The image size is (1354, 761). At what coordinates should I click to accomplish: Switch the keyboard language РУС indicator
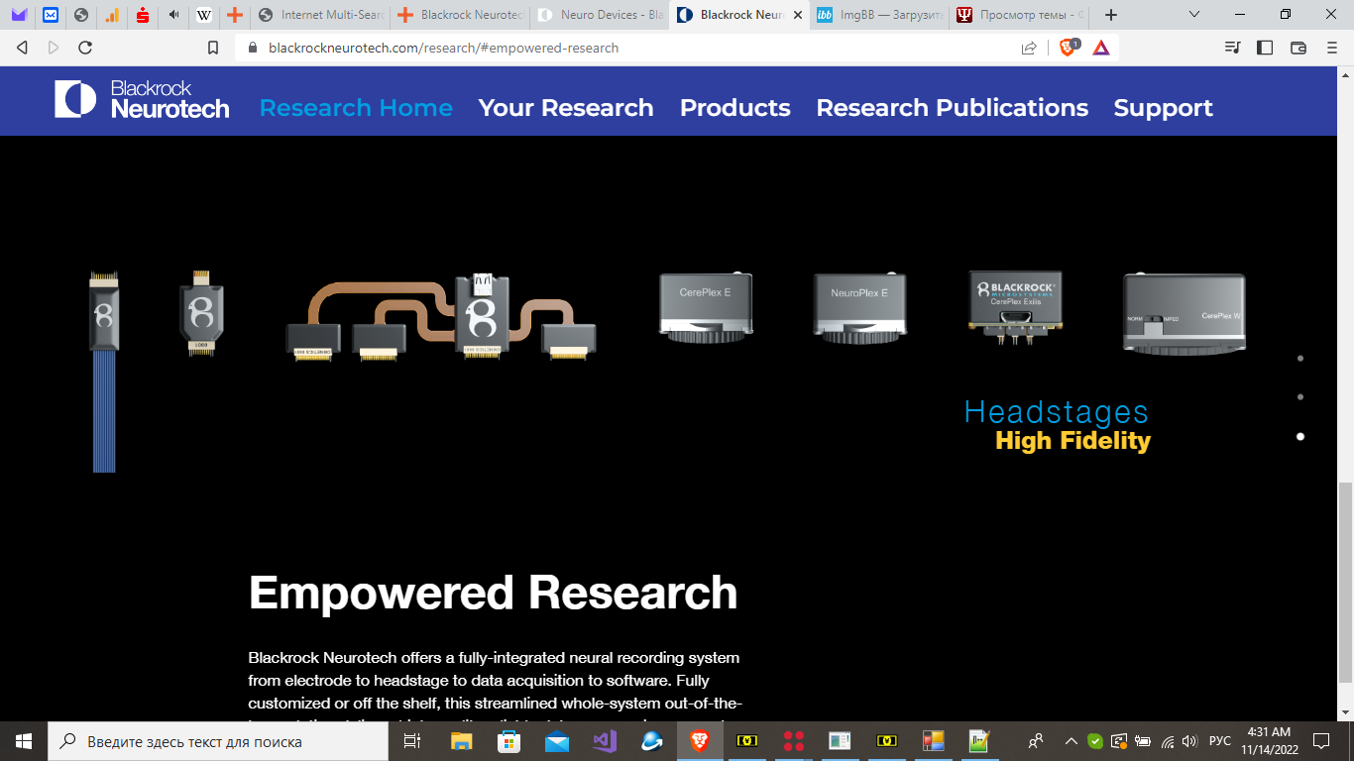click(x=1220, y=740)
